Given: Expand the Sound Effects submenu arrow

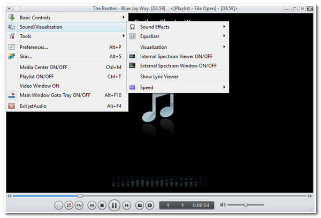Looking at the screenshot, I should point(224,26).
